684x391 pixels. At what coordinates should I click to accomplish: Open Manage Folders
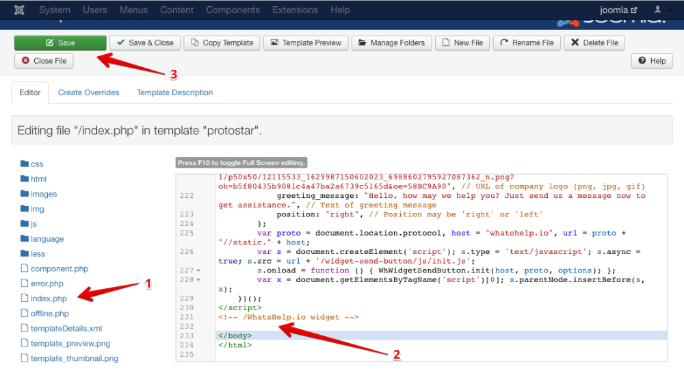pyautogui.click(x=391, y=42)
